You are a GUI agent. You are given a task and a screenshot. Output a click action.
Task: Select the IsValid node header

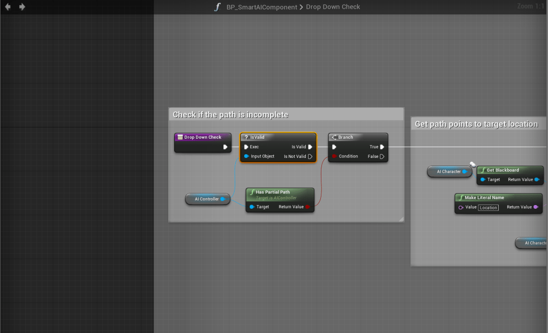(278, 137)
